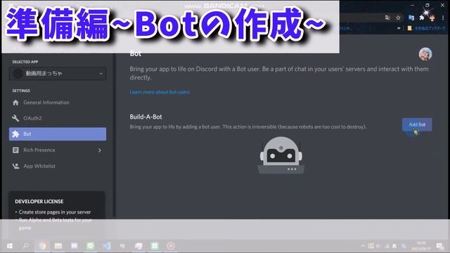The height and width of the screenshot is (253, 450).
Task: Open the App Whitelist page
Action: pos(58,166)
